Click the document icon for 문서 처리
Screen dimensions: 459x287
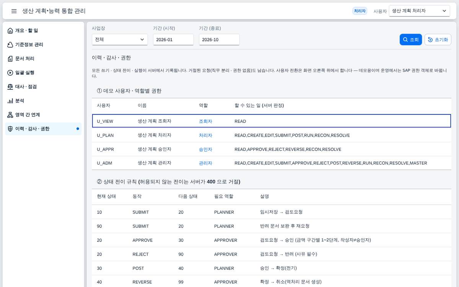(x=10, y=59)
